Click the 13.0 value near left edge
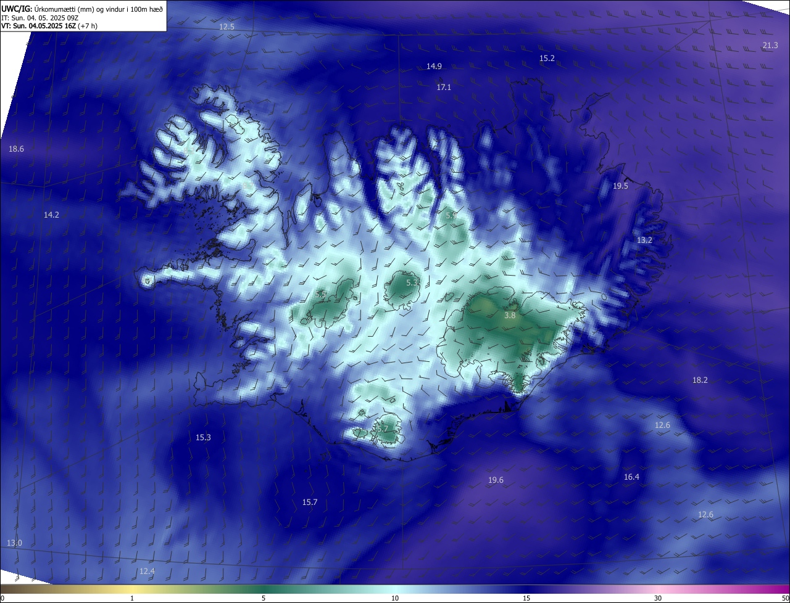The height and width of the screenshot is (603, 790). [14, 543]
